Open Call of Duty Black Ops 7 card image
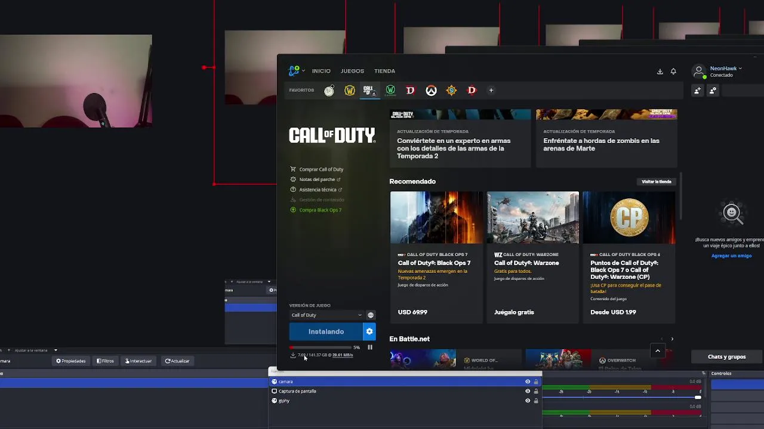Viewport: 764px width, 429px height. click(436, 217)
